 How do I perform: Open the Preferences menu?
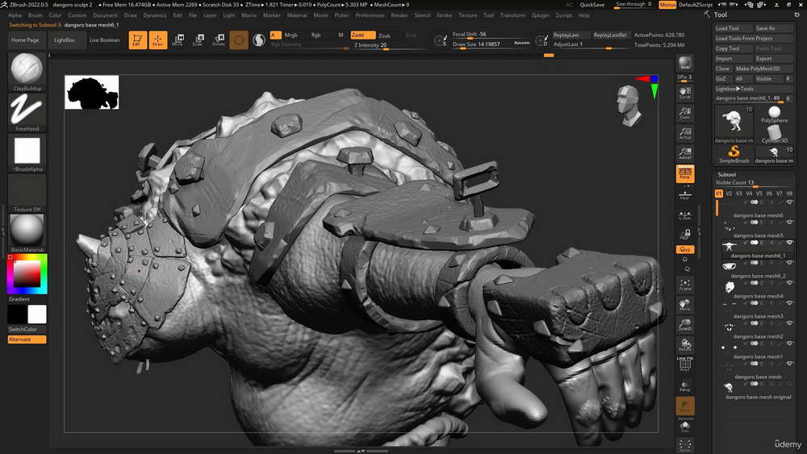point(370,15)
